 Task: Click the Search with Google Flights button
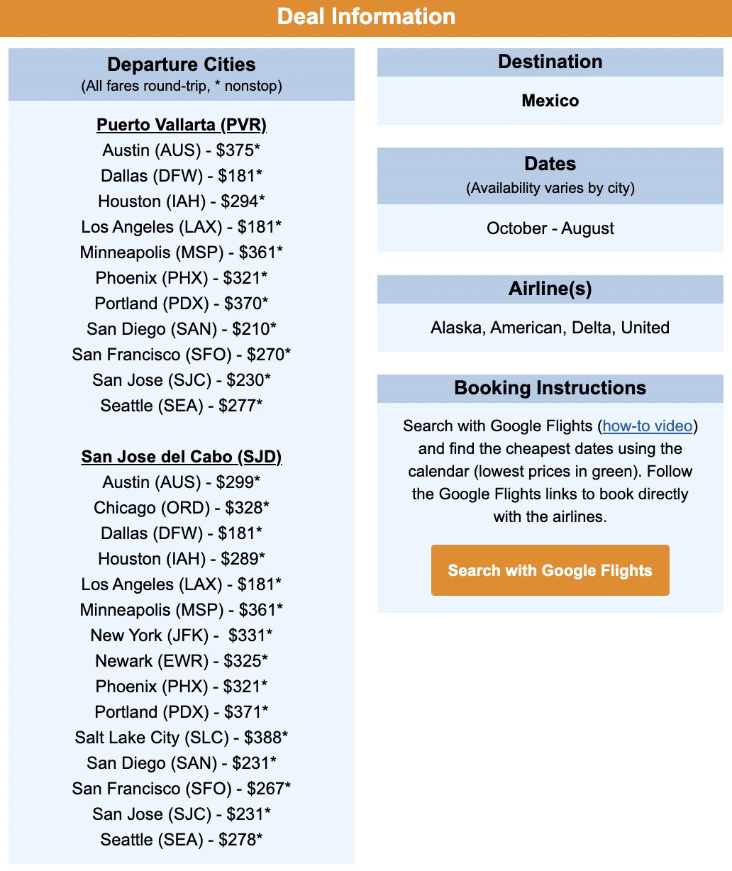pyautogui.click(x=550, y=570)
